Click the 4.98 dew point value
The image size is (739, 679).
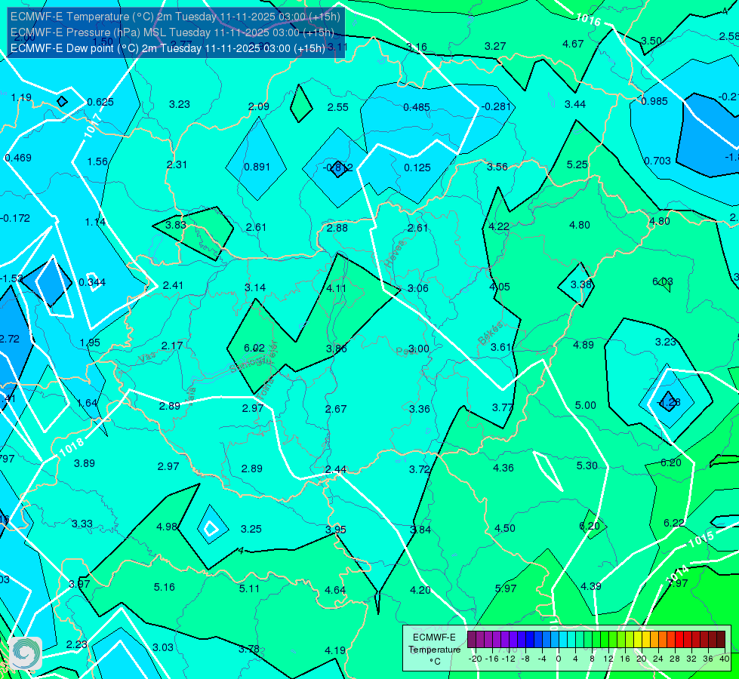[167, 527]
